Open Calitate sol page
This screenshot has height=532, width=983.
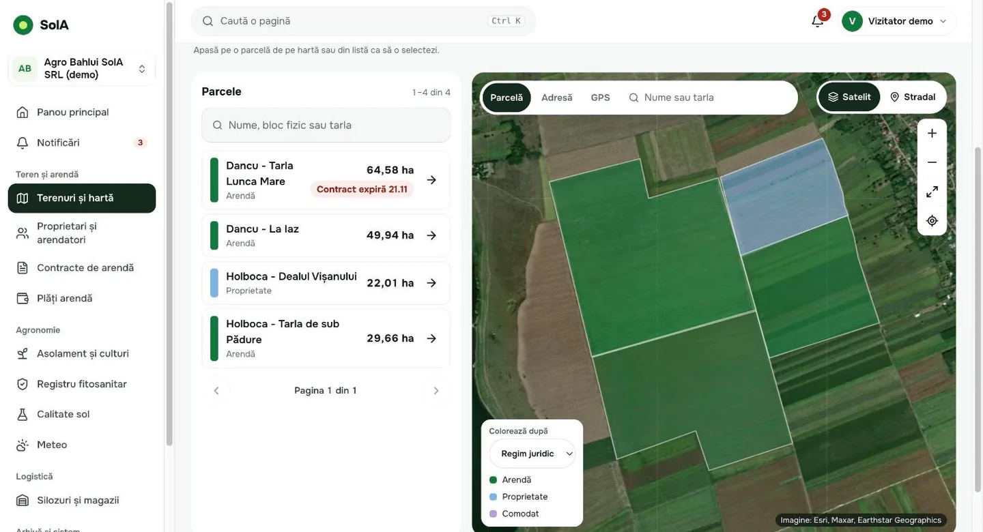pos(82,415)
